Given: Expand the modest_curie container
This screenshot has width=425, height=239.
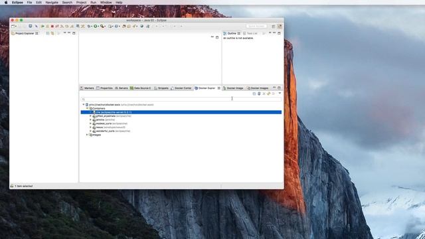Looking at the screenshot, I should point(90,123).
